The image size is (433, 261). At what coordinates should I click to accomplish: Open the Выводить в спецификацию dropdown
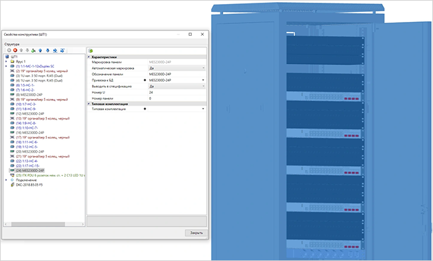point(203,86)
